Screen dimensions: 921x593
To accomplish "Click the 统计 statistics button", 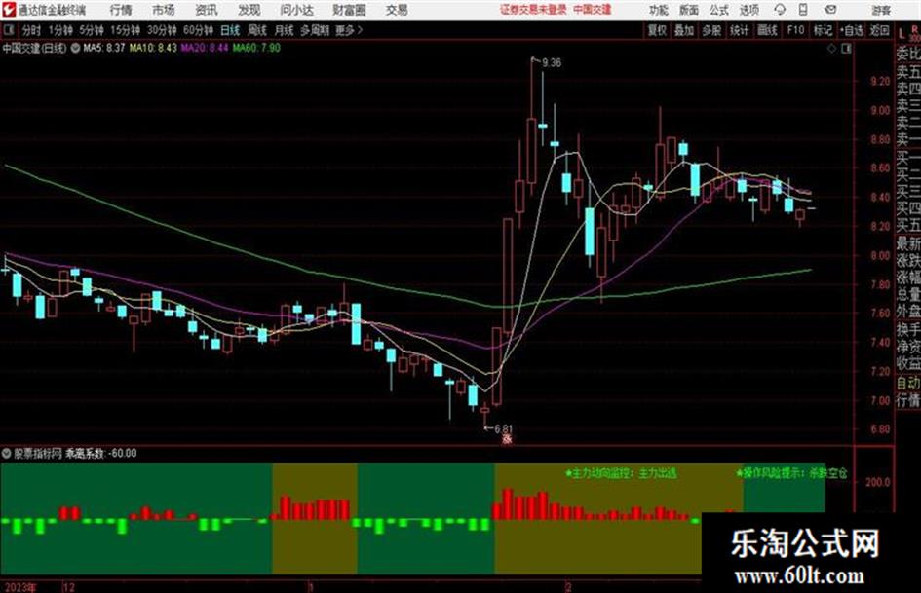I will point(739,30).
